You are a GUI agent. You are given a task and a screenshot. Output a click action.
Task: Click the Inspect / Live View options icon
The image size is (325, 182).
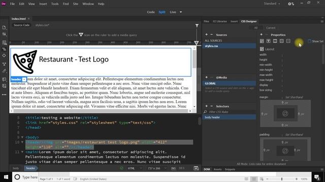click(x=4, y=42)
